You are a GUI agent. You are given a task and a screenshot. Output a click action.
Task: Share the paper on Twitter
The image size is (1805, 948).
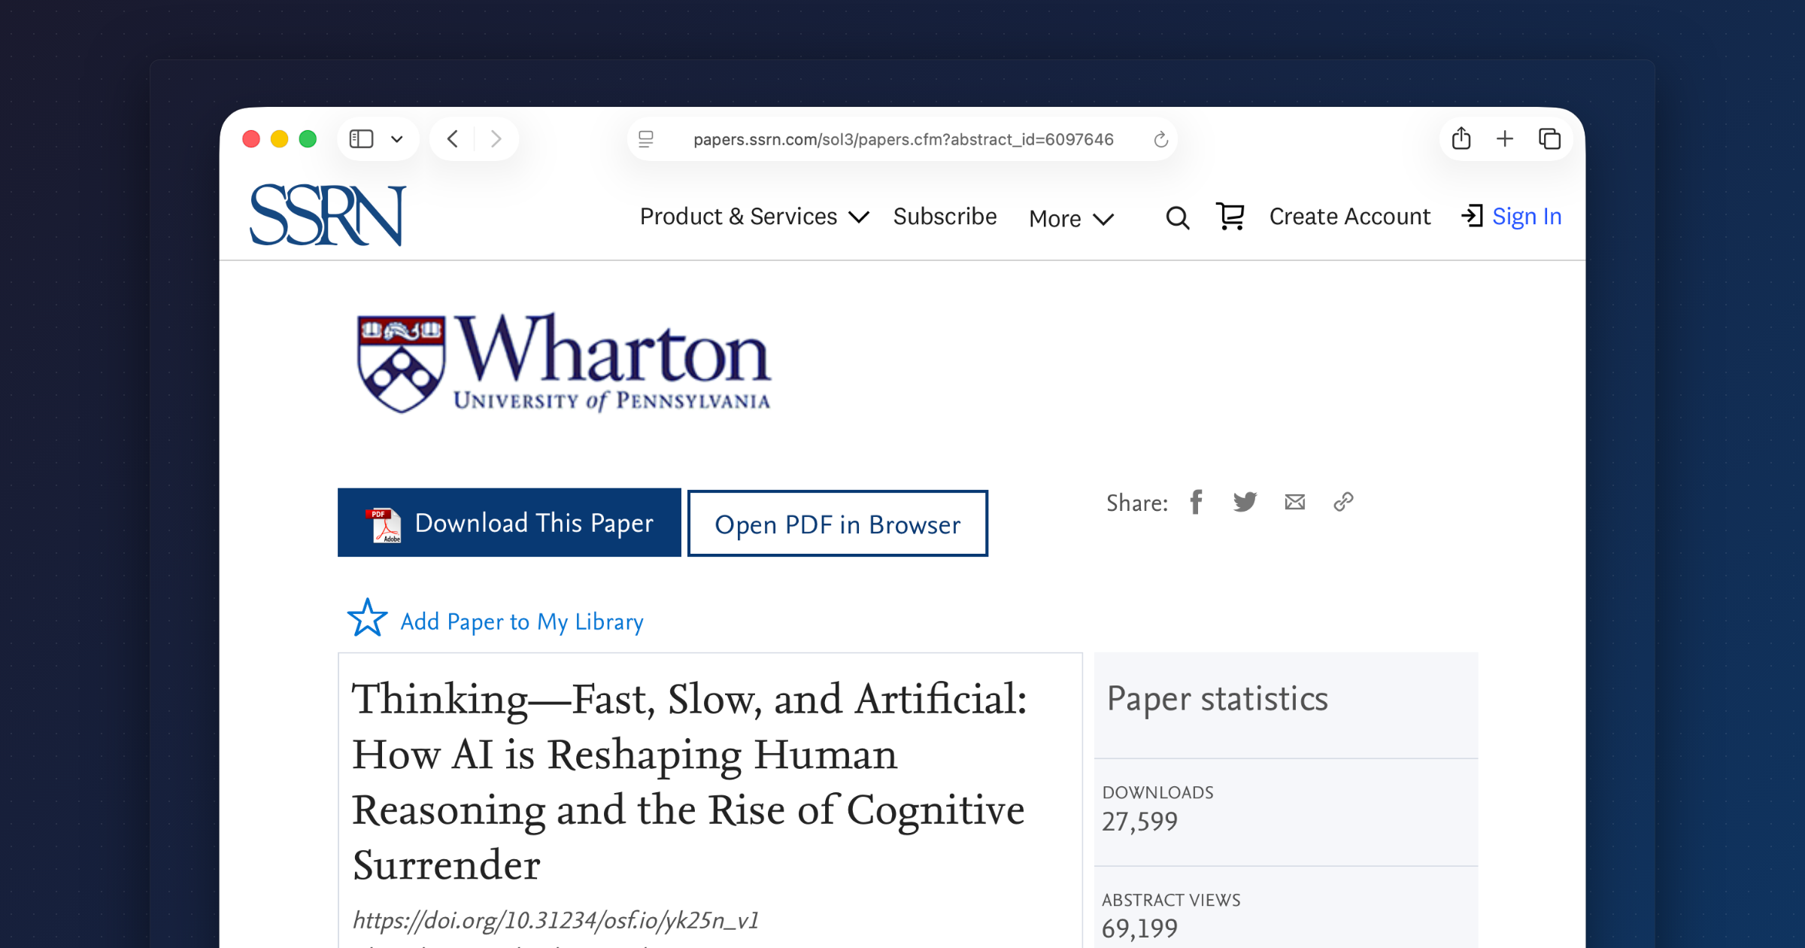1245,502
